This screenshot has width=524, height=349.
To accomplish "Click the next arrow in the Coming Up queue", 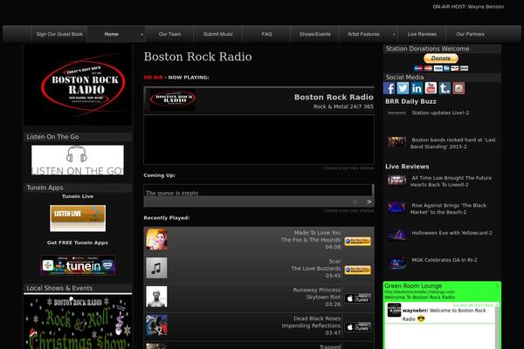I will 369,202.
